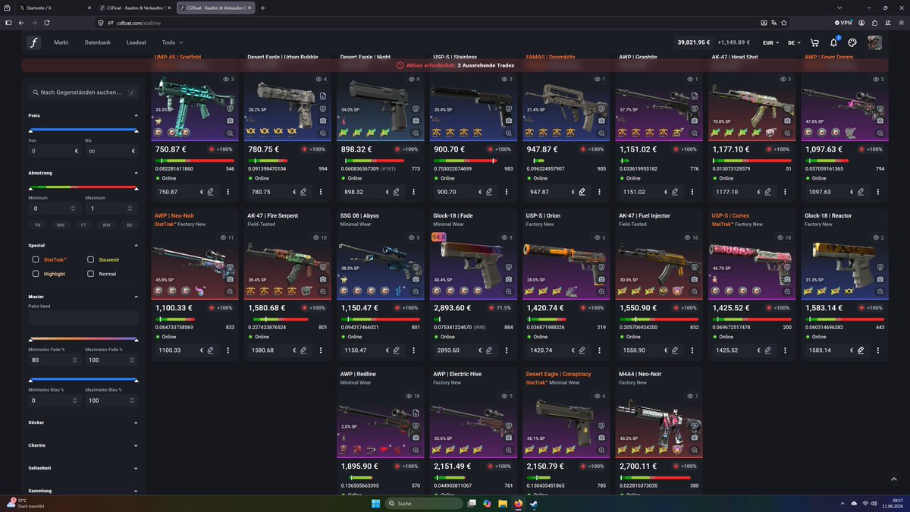Toggle the FT wear filter chip
This screenshot has width=910, height=512.
(83, 225)
